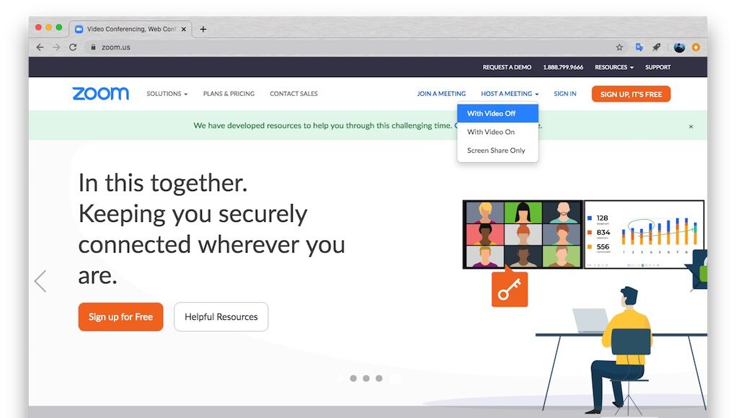Screen dimensions: 736x418
Task: Go to the previous carousel slide
Action: [x=40, y=281]
